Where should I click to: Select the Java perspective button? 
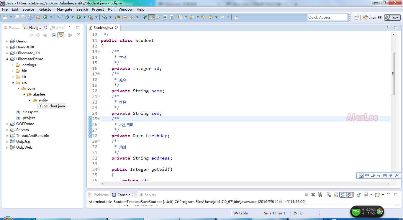pos(392,18)
